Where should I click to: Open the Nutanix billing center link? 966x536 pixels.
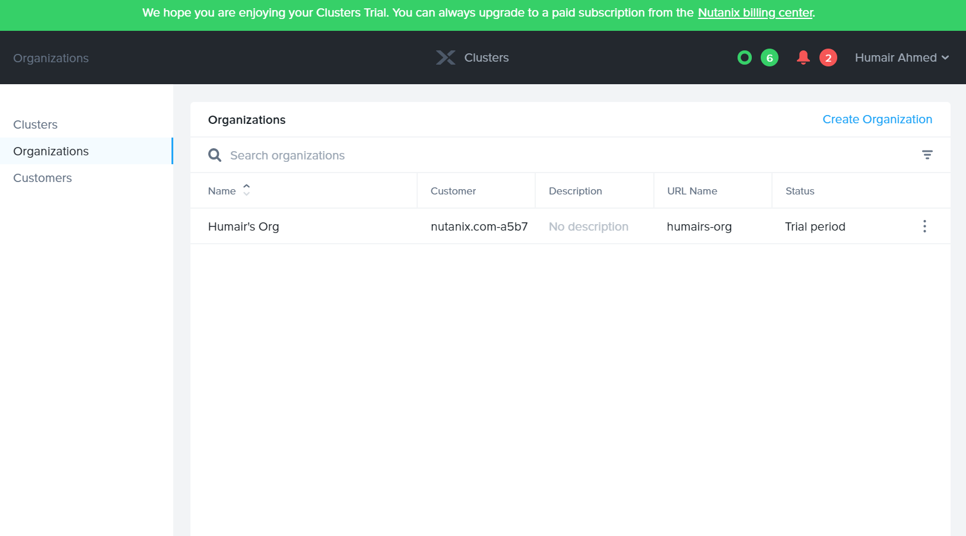click(x=755, y=12)
